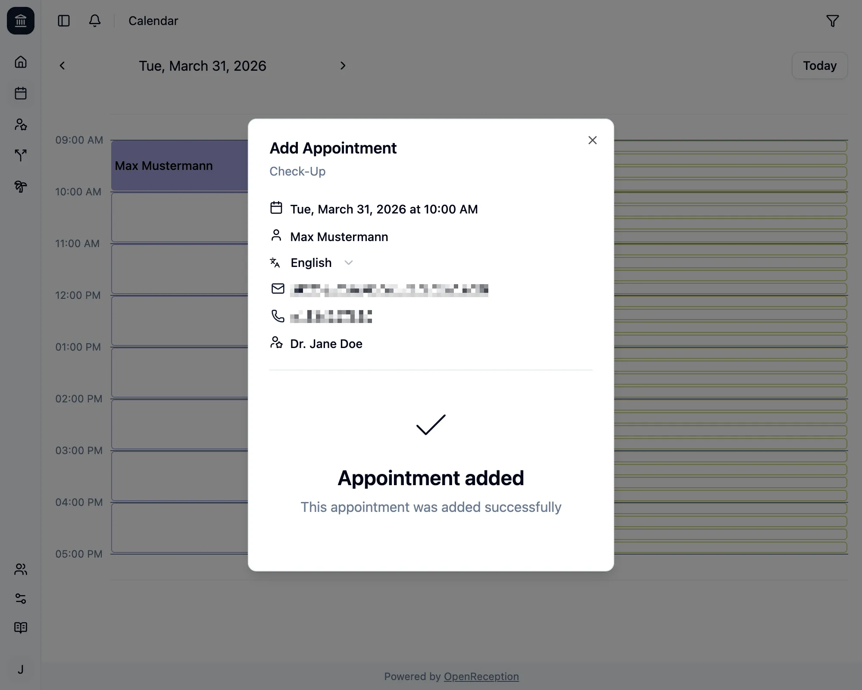862x690 pixels.
Task: Toggle the sidebar panel
Action: click(64, 21)
